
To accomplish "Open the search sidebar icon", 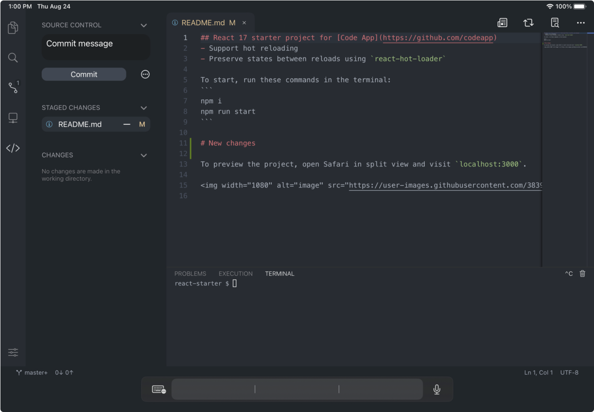I will 13,57.
